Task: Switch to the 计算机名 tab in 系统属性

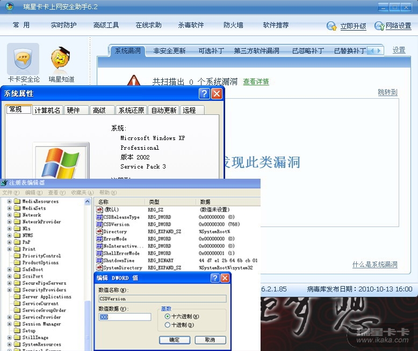Action: point(47,110)
